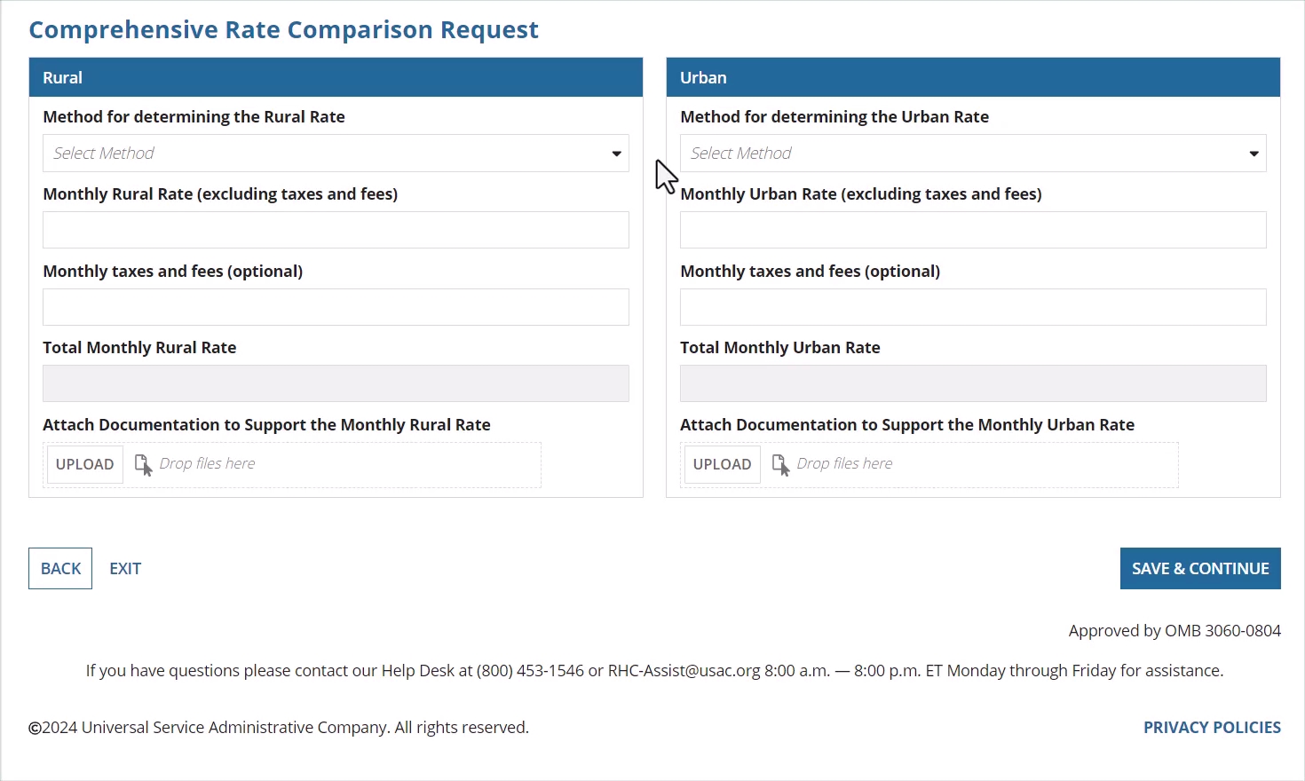Upload Urban Rate documentation
Image resolution: width=1305 pixels, height=781 pixels.
(723, 464)
